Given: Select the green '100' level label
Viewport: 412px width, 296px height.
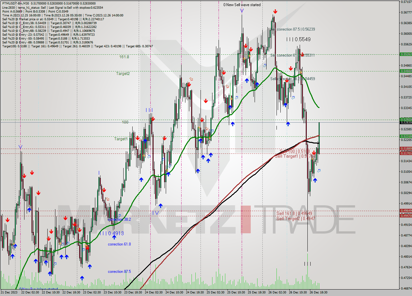Looking at the screenshot, I should point(125,122).
